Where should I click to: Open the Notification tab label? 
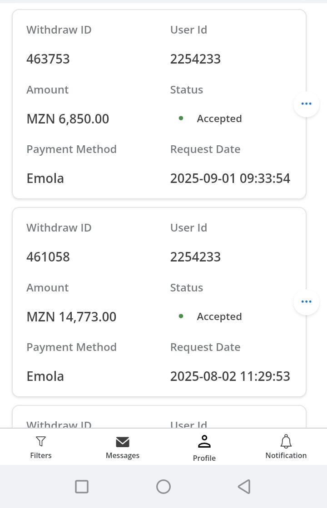(x=286, y=455)
